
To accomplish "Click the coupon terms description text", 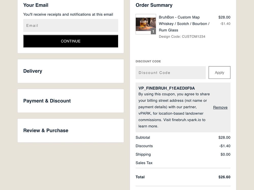I will tap(174, 110).
